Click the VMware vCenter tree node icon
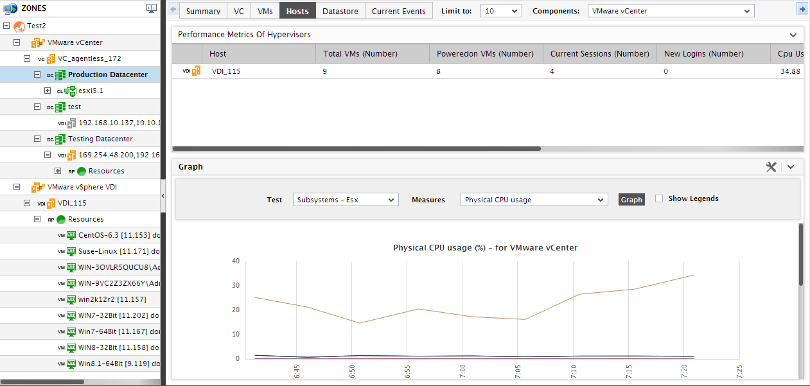 (x=39, y=42)
